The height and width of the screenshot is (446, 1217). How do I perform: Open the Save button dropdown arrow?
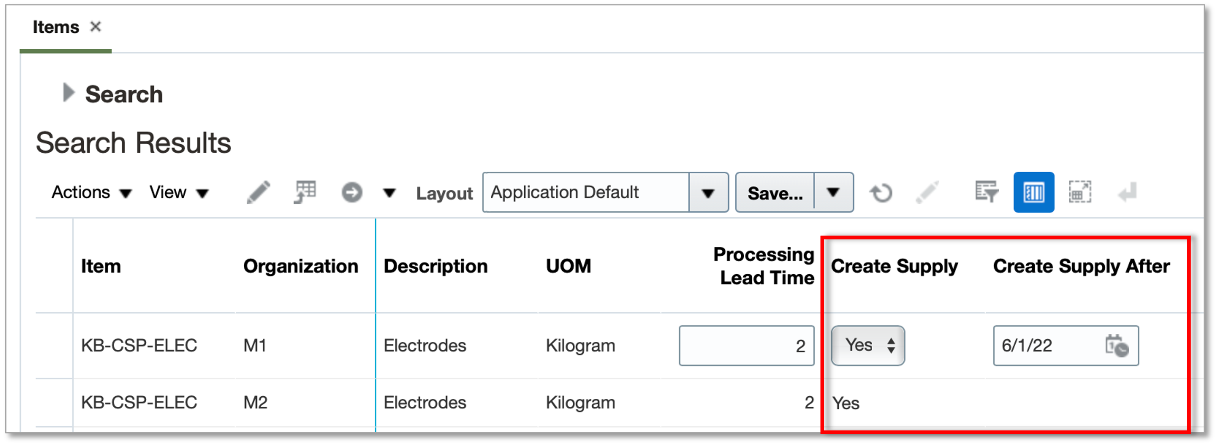click(x=833, y=193)
